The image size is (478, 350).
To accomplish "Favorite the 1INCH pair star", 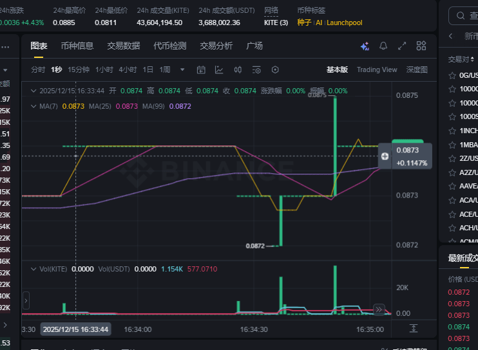I will (x=452, y=131).
